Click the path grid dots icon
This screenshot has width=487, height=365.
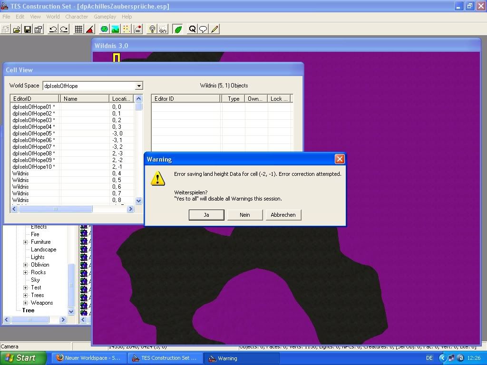(x=126, y=29)
